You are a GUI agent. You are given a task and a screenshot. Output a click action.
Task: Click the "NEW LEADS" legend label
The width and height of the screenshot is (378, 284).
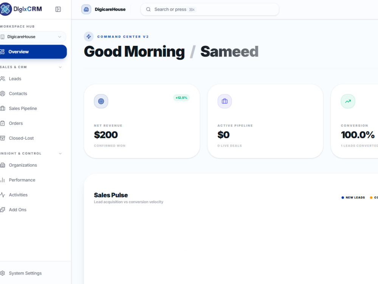point(355,198)
